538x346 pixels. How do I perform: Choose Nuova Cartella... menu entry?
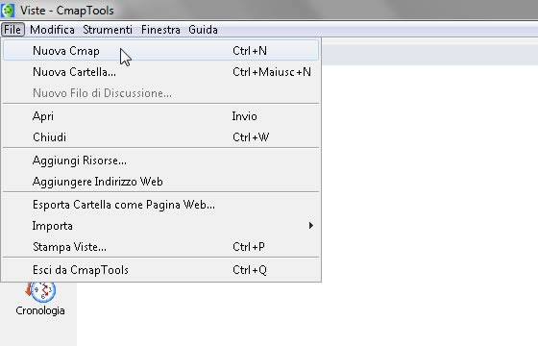click(161, 72)
